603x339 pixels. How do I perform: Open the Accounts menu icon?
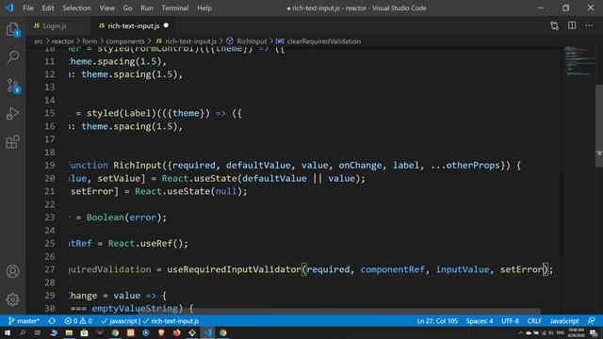click(x=12, y=271)
